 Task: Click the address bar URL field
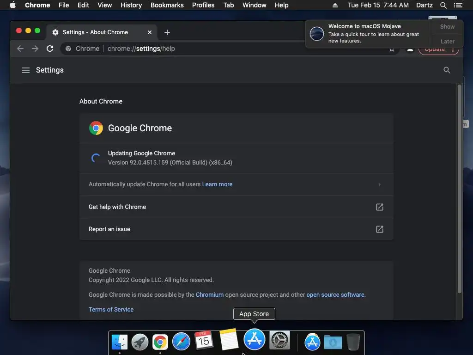(x=229, y=49)
